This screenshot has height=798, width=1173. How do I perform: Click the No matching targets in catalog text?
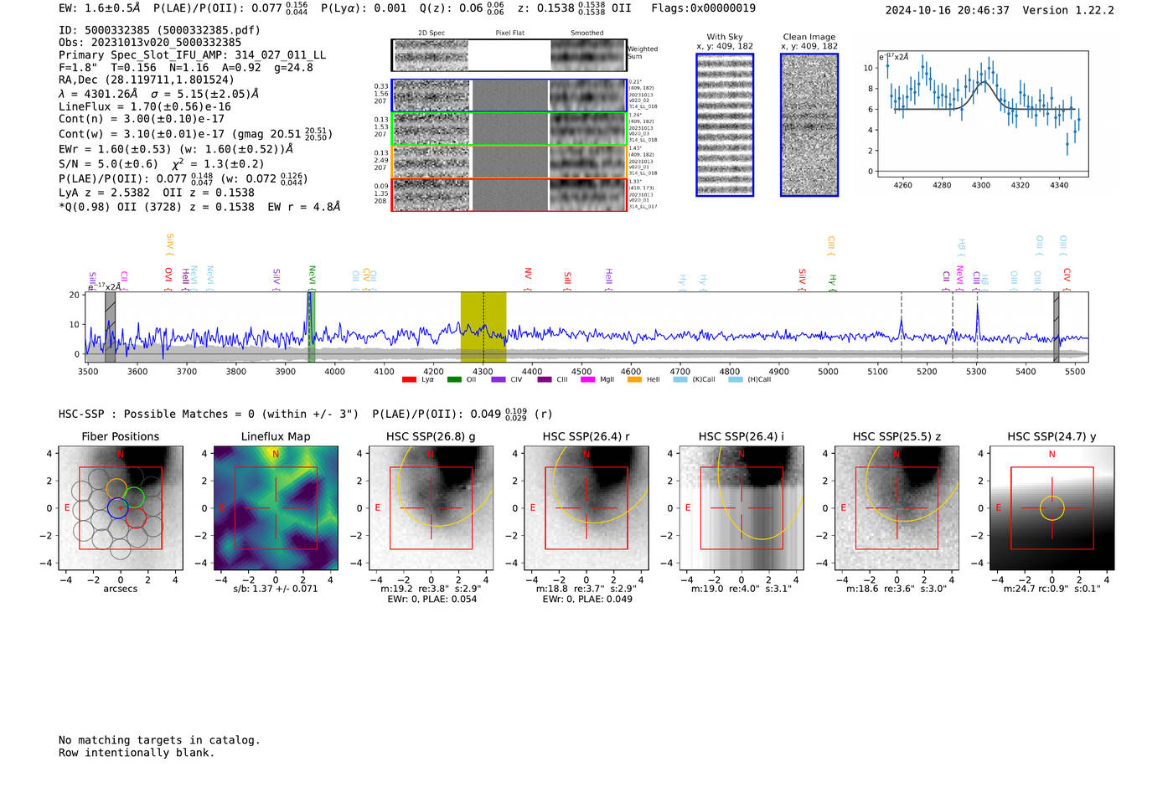(x=159, y=740)
